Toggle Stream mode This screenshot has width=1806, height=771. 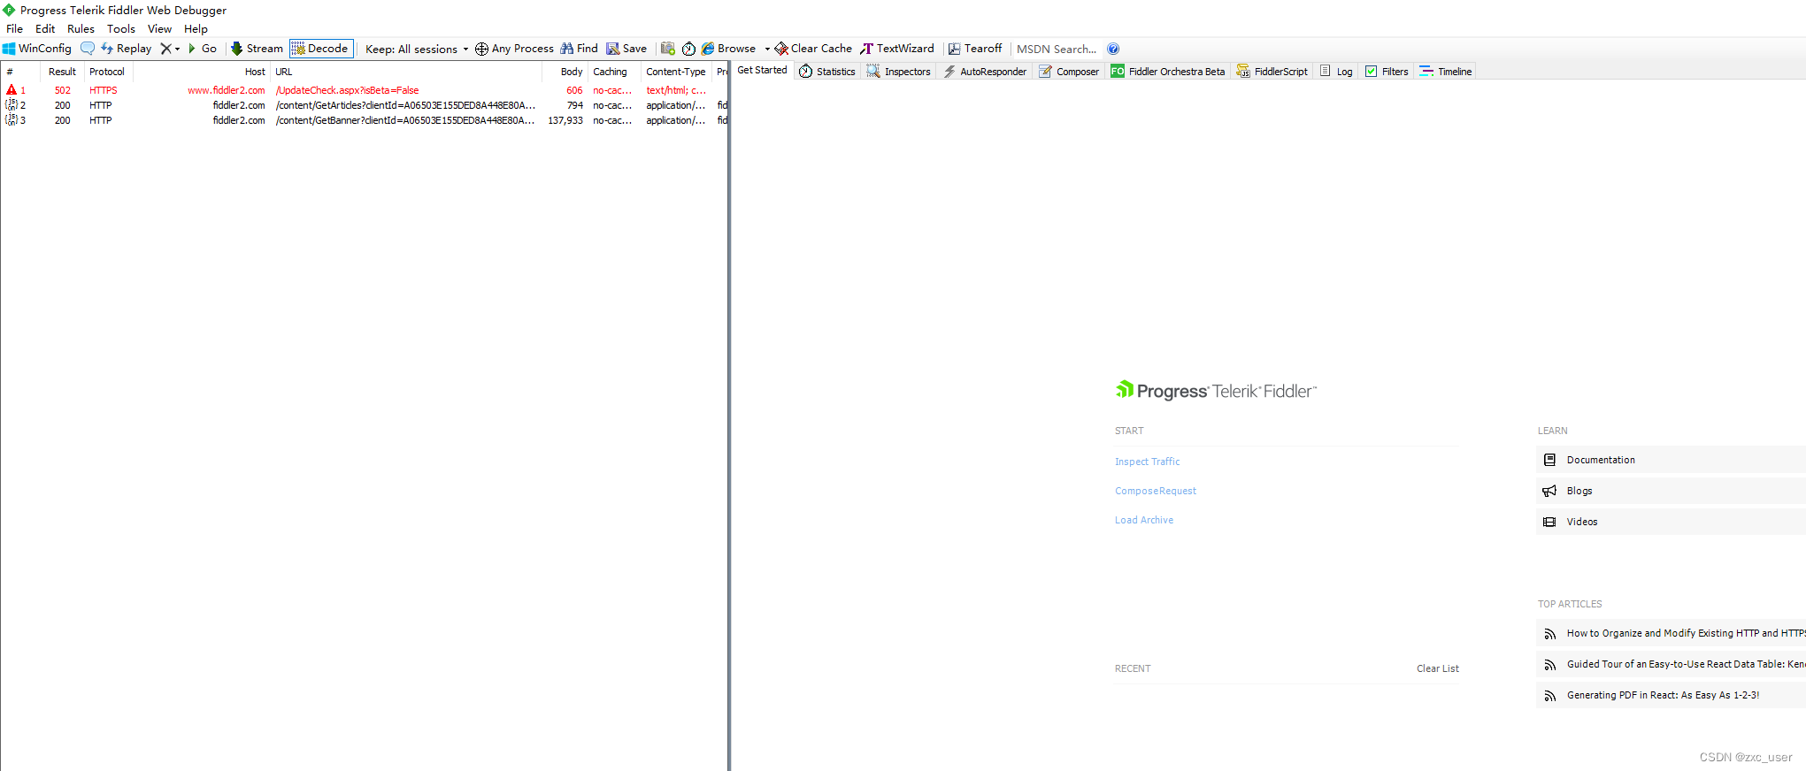pyautogui.click(x=257, y=49)
